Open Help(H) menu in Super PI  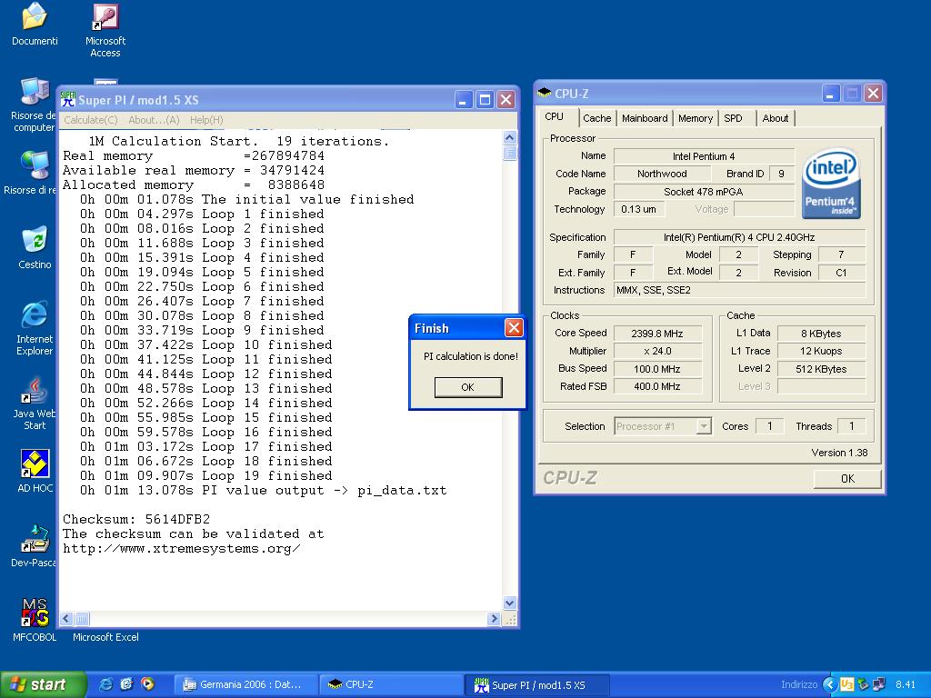pos(206,120)
